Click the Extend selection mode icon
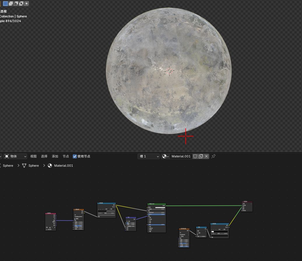Screen dimensions: 302x261 tap(11, 3)
